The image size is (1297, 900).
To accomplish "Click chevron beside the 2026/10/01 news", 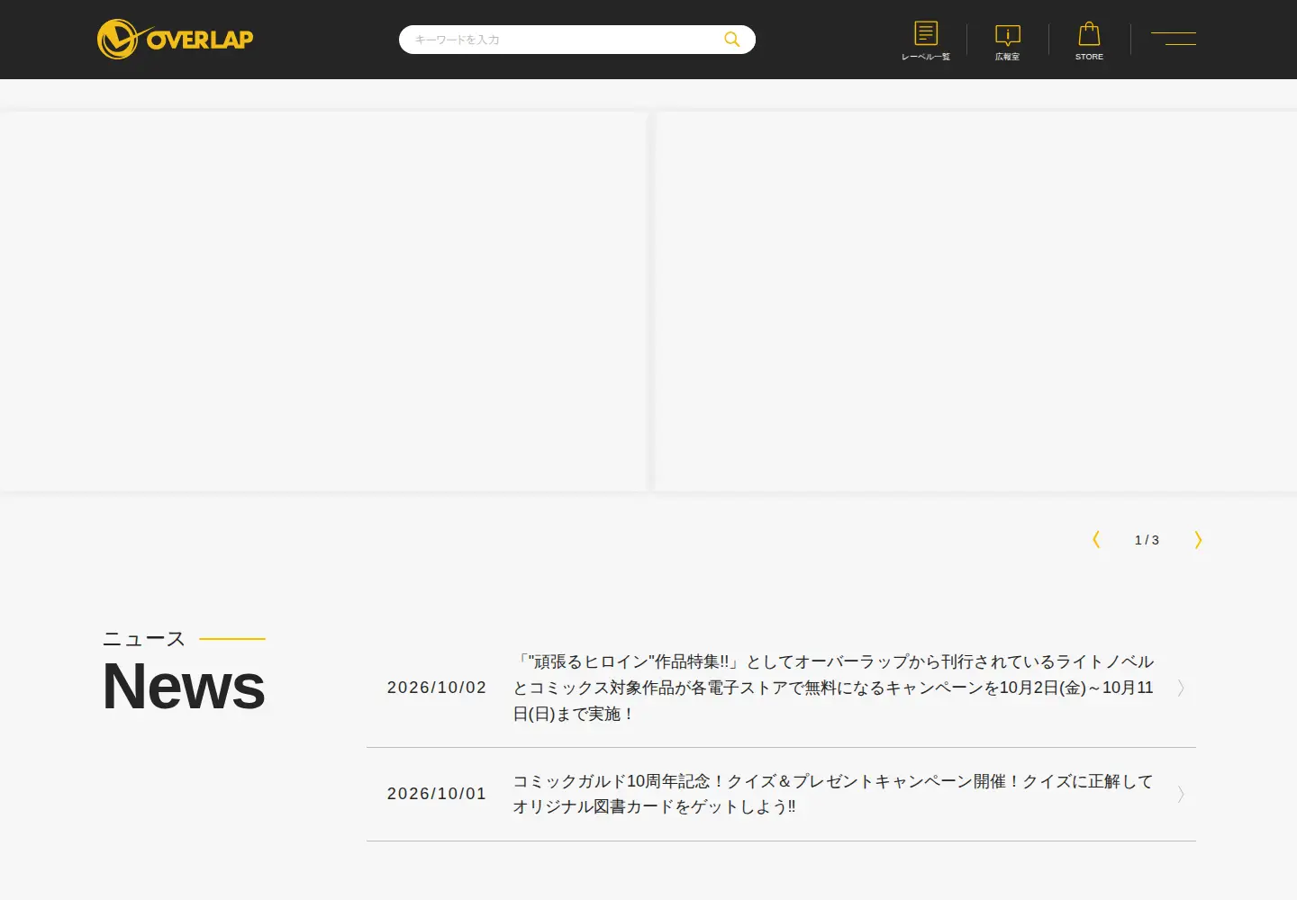I will 1181,794.
